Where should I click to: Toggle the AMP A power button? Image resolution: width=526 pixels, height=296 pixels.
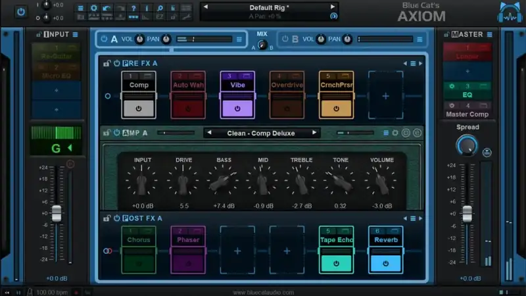117,133
